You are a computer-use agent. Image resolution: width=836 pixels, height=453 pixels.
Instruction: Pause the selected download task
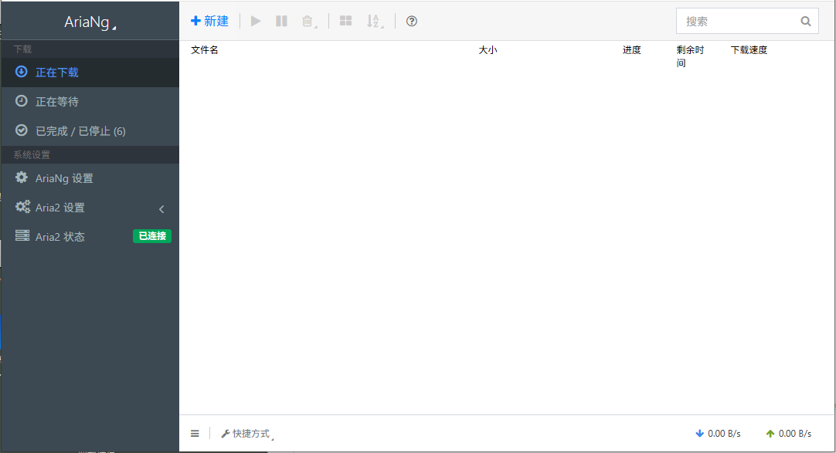pos(281,21)
